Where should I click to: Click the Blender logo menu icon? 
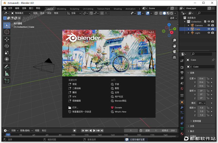[5, 8]
